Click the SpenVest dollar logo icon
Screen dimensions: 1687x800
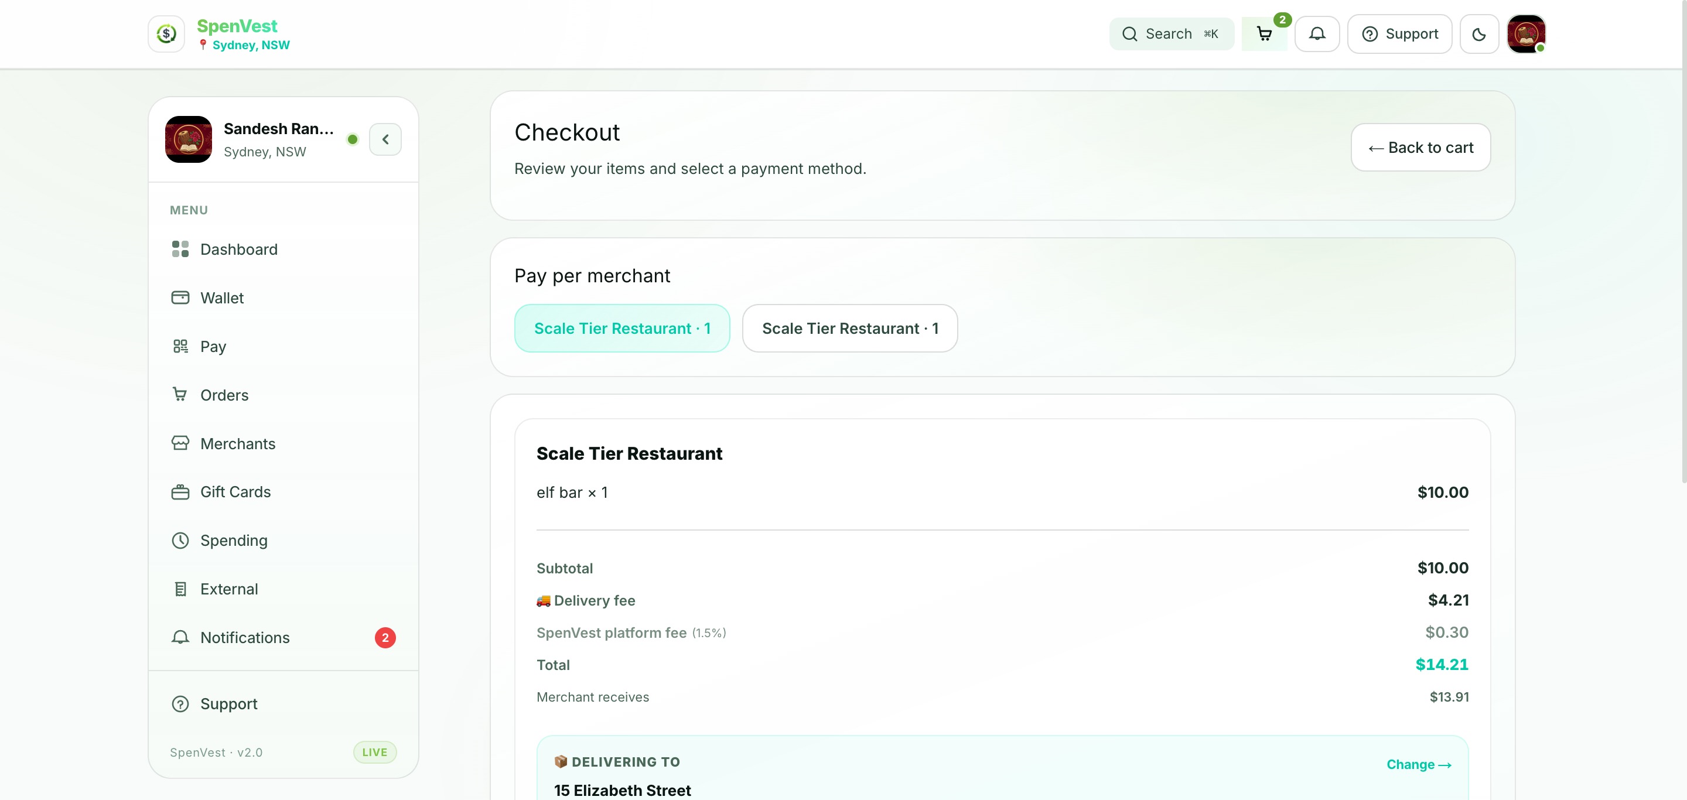click(x=166, y=34)
